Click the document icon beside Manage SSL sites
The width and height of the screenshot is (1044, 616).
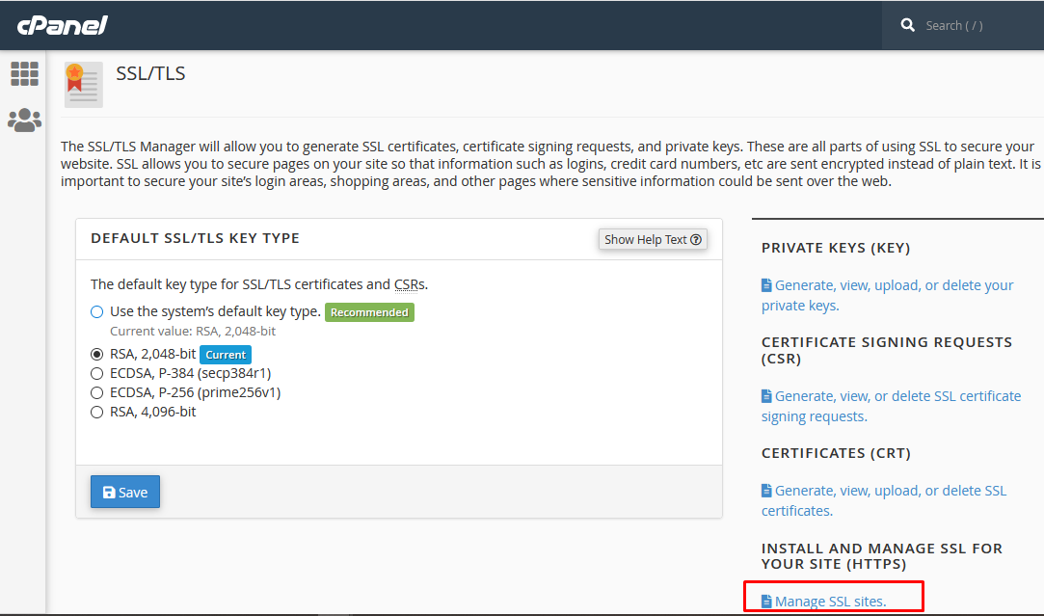[x=766, y=601]
